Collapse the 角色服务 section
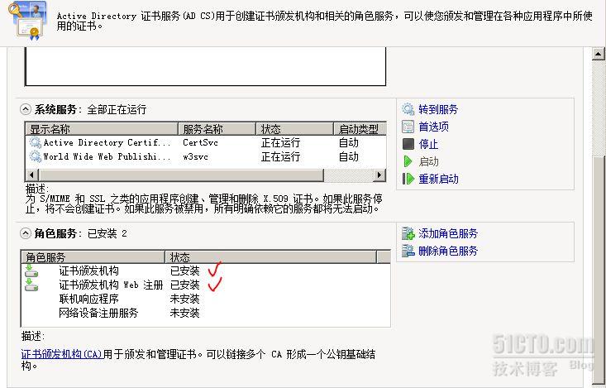 point(25,233)
